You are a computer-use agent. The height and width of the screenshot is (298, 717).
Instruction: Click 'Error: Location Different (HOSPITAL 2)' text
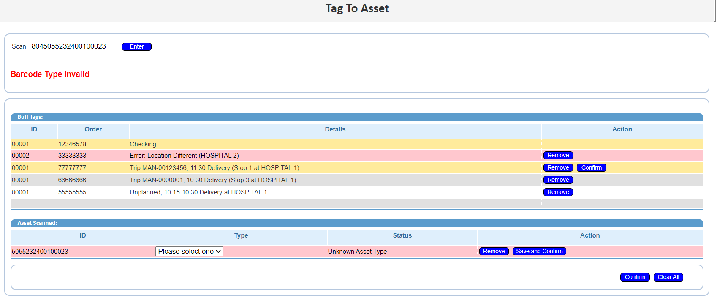[x=185, y=156]
